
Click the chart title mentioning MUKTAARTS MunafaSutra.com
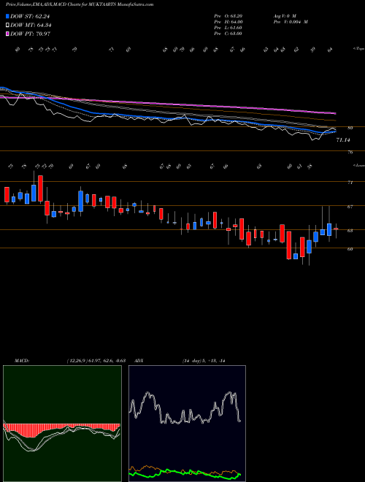80,4
